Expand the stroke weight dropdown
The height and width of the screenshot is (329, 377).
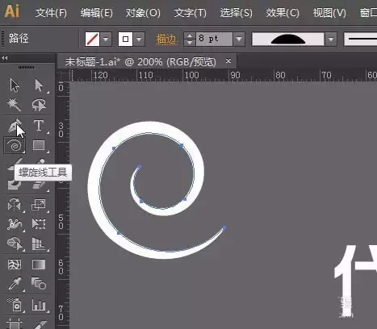[x=239, y=40]
